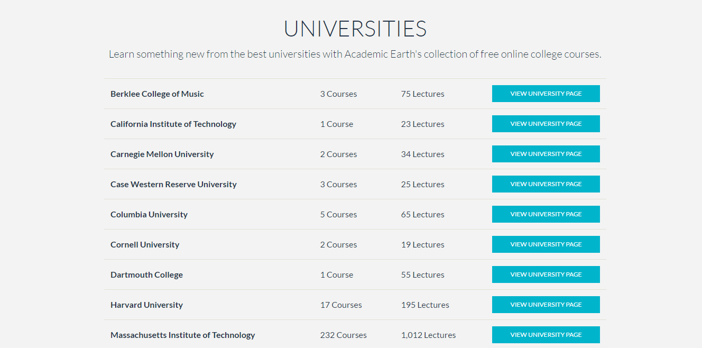The width and height of the screenshot is (702, 348).
Task: Click the Harvard University name
Action: click(146, 305)
